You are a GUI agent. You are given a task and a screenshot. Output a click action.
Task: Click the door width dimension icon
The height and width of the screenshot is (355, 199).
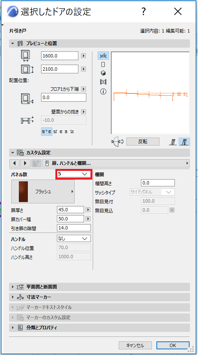(26, 56)
